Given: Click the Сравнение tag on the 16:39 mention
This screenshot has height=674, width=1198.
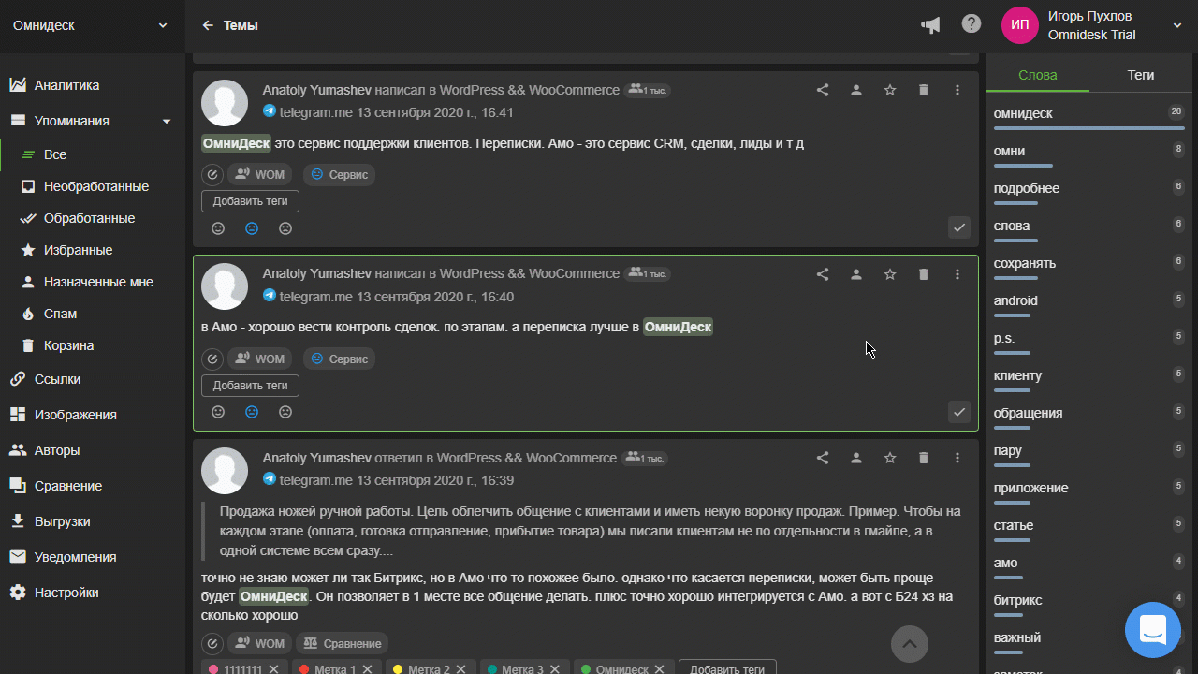Looking at the screenshot, I should tap(342, 643).
